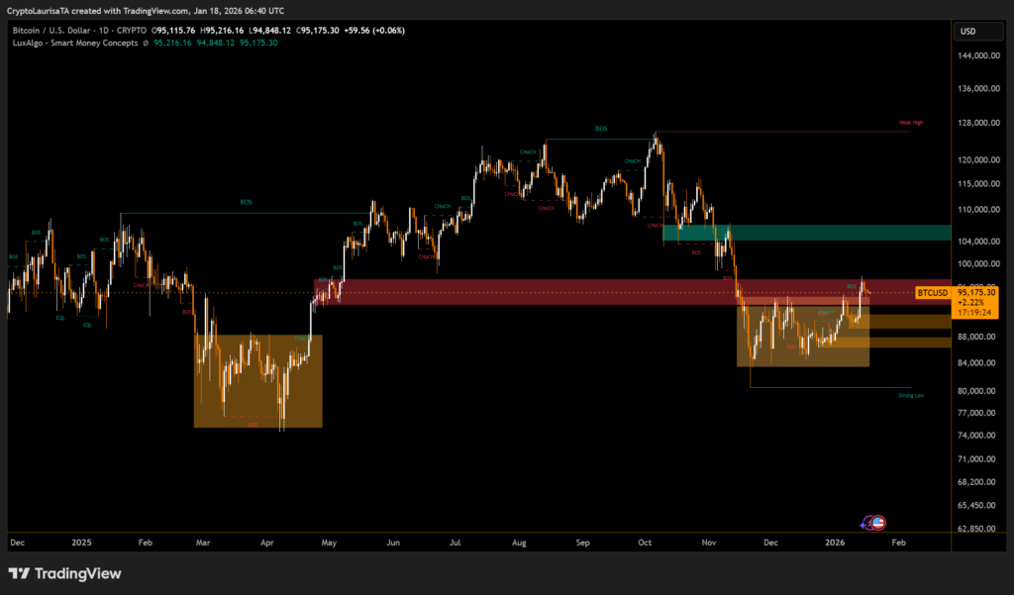This screenshot has height=595, width=1014.
Task: Click the Weak High label
Action: [x=910, y=123]
